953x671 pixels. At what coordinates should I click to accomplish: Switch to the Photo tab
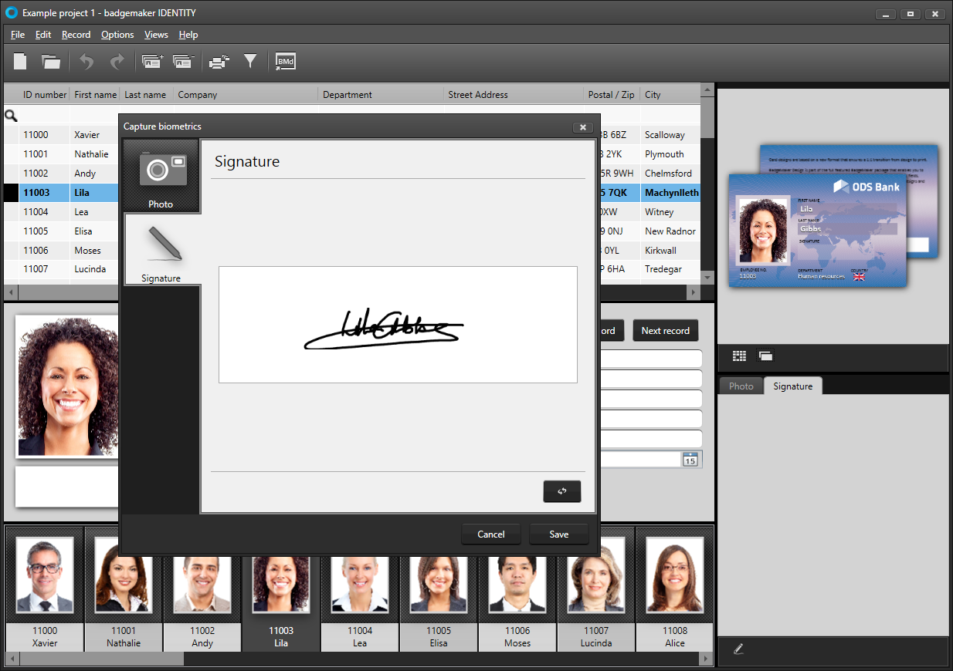(741, 386)
